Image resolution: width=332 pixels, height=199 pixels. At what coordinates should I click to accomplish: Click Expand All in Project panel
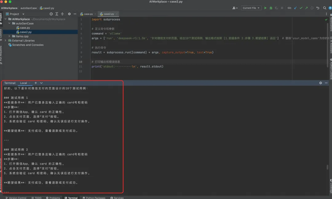(x=57, y=14)
